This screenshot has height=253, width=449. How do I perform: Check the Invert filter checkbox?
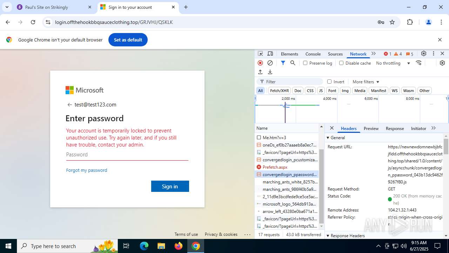click(x=329, y=82)
